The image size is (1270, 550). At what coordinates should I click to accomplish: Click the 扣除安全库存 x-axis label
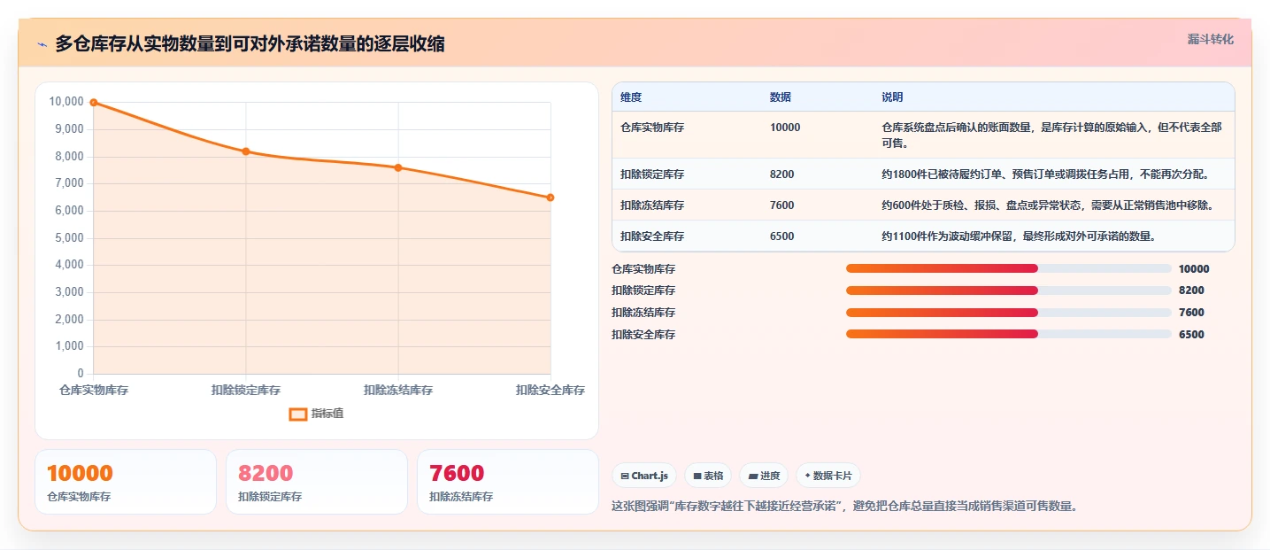click(550, 390)
